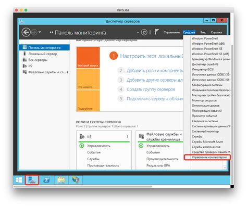This screenshot has height=207, width=247.
Task: Click the green status icon in IIS tile
Action: [82, 146]
